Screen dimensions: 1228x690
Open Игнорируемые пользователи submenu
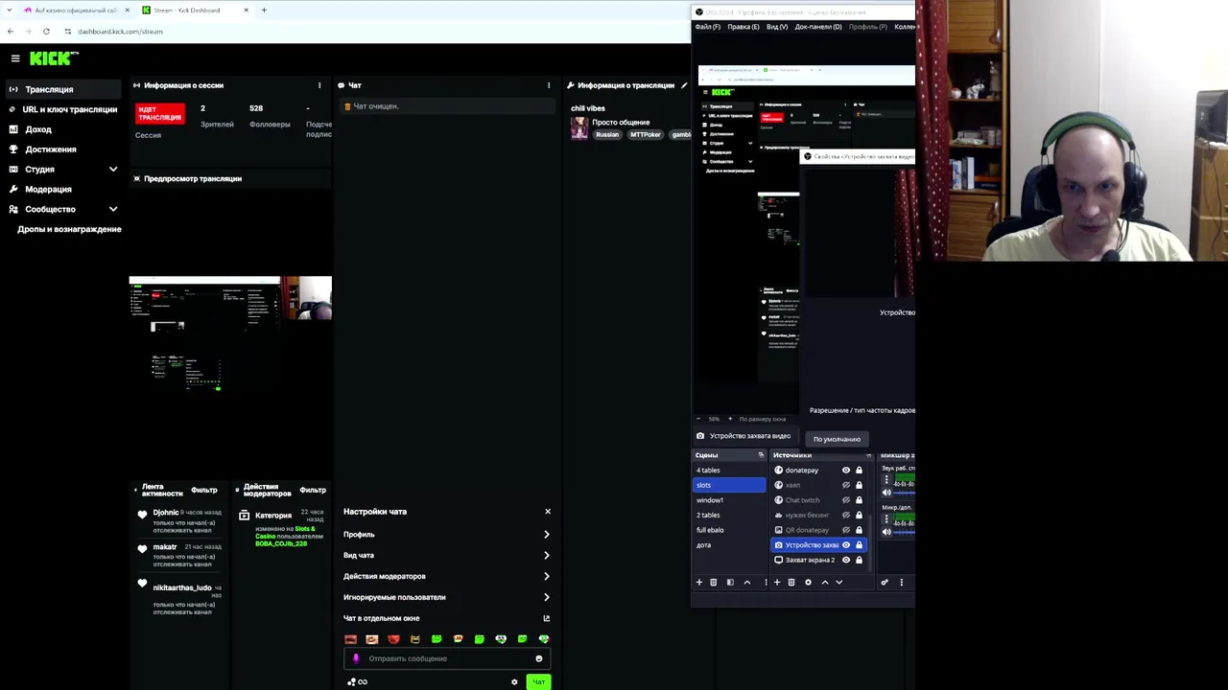447,597
